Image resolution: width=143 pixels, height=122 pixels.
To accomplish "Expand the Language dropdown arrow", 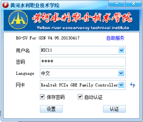I will point(121,73).
